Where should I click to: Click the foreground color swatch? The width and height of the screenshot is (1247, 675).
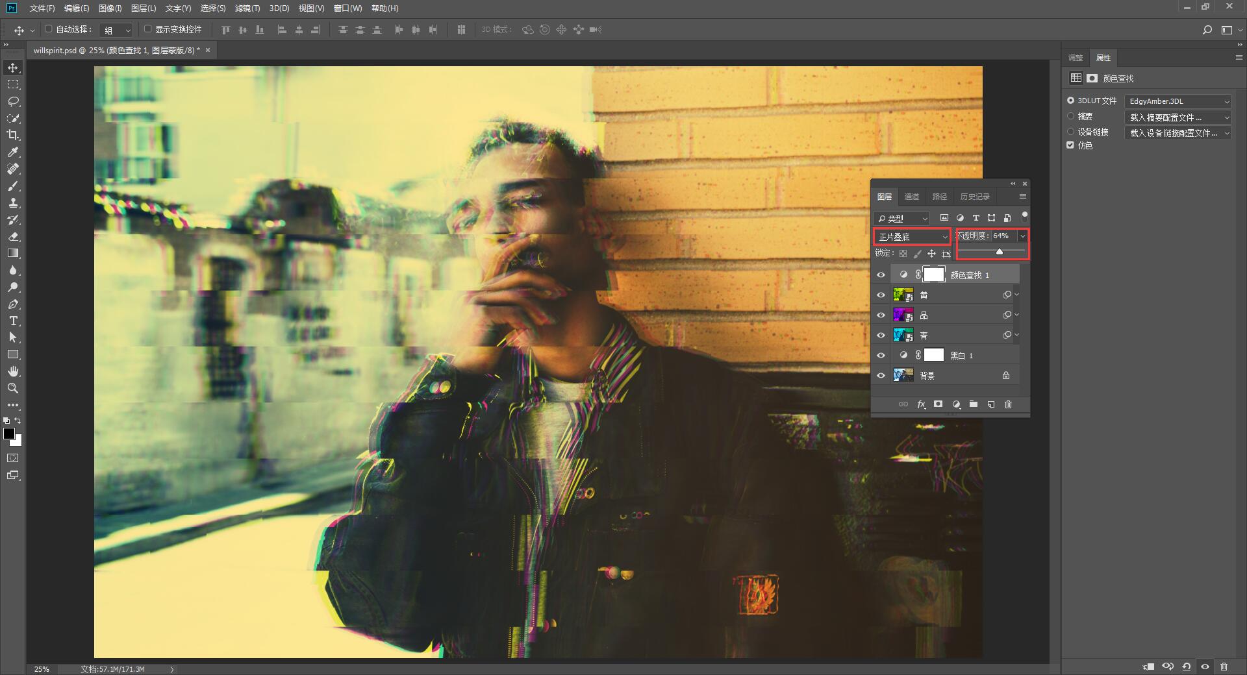tap(9, 434)
